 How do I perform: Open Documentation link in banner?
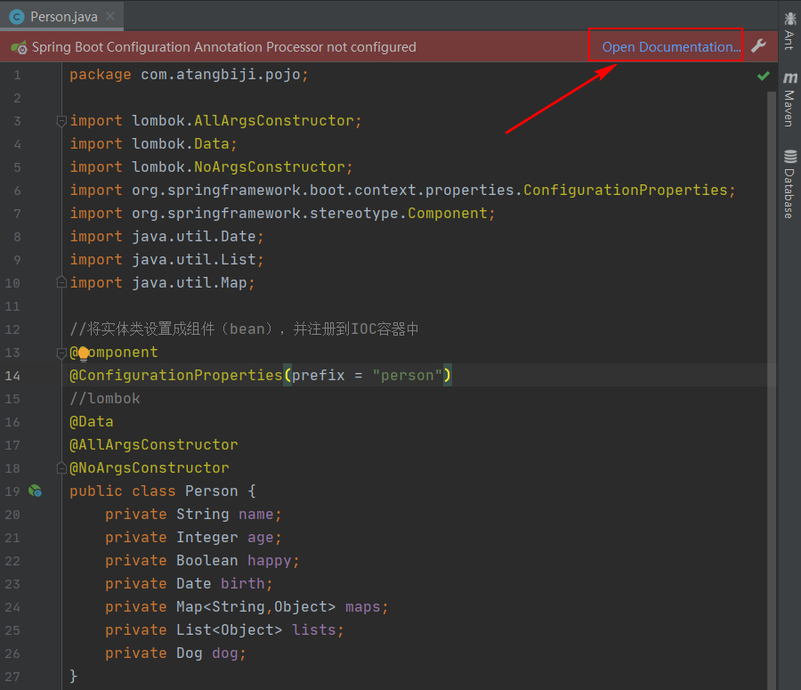671,47
